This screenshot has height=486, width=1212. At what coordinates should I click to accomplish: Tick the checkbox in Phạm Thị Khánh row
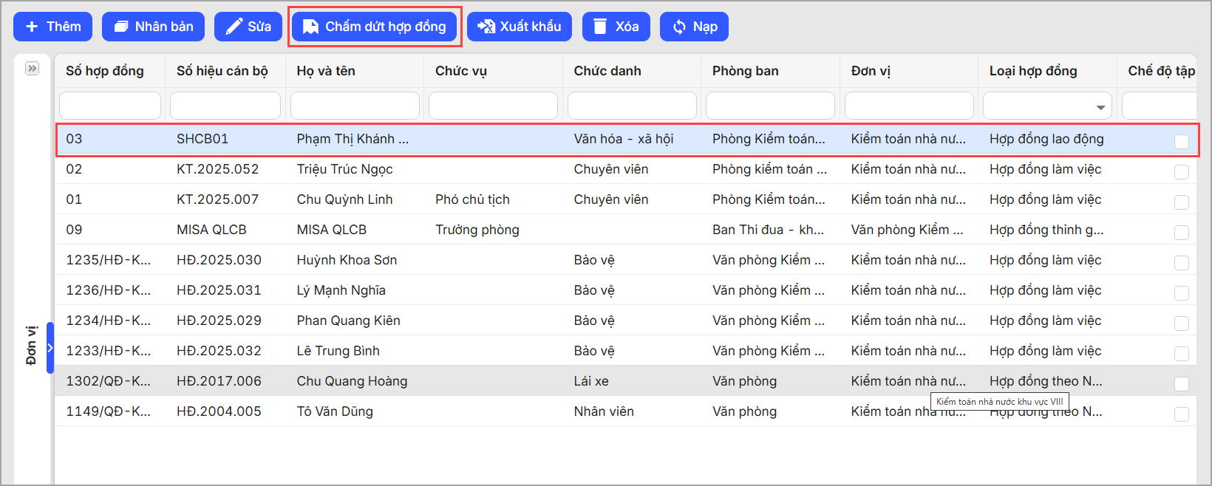(x=1181, y=141)
